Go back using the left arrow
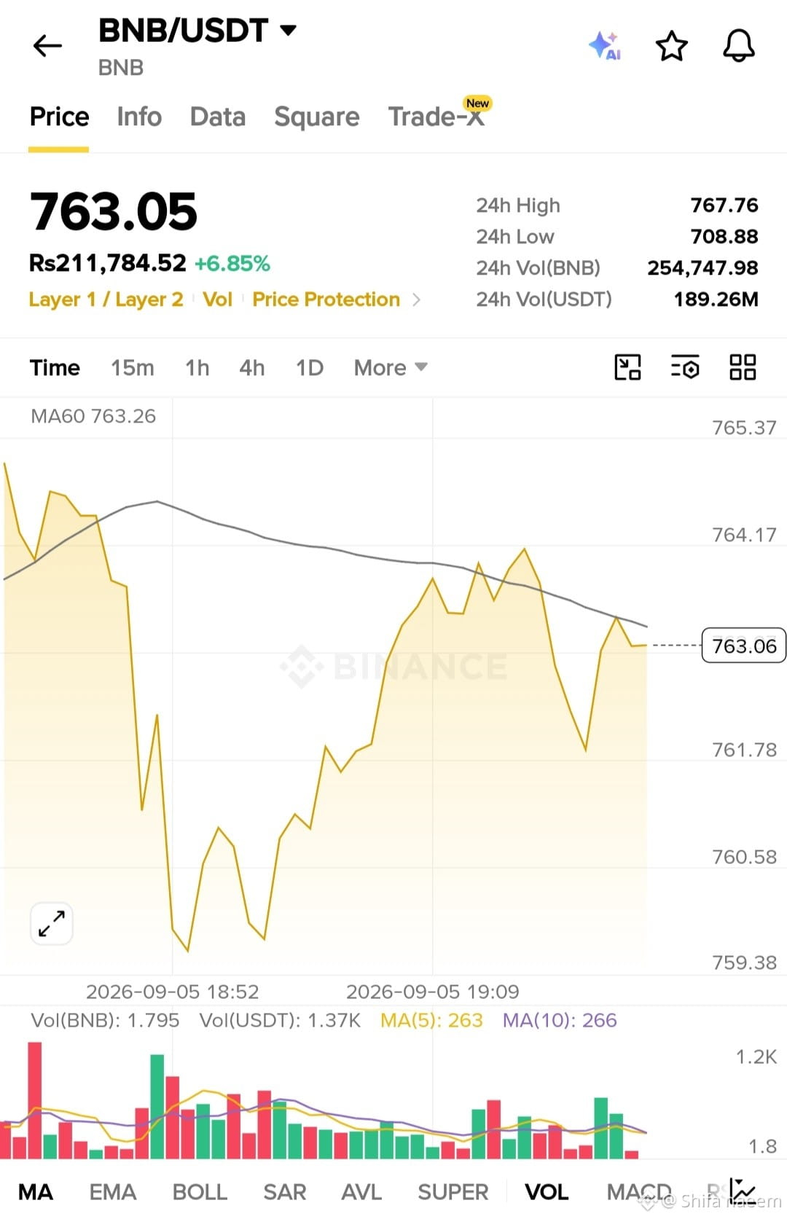Viewport: 787px width, 1219px height. click(48, 46)
